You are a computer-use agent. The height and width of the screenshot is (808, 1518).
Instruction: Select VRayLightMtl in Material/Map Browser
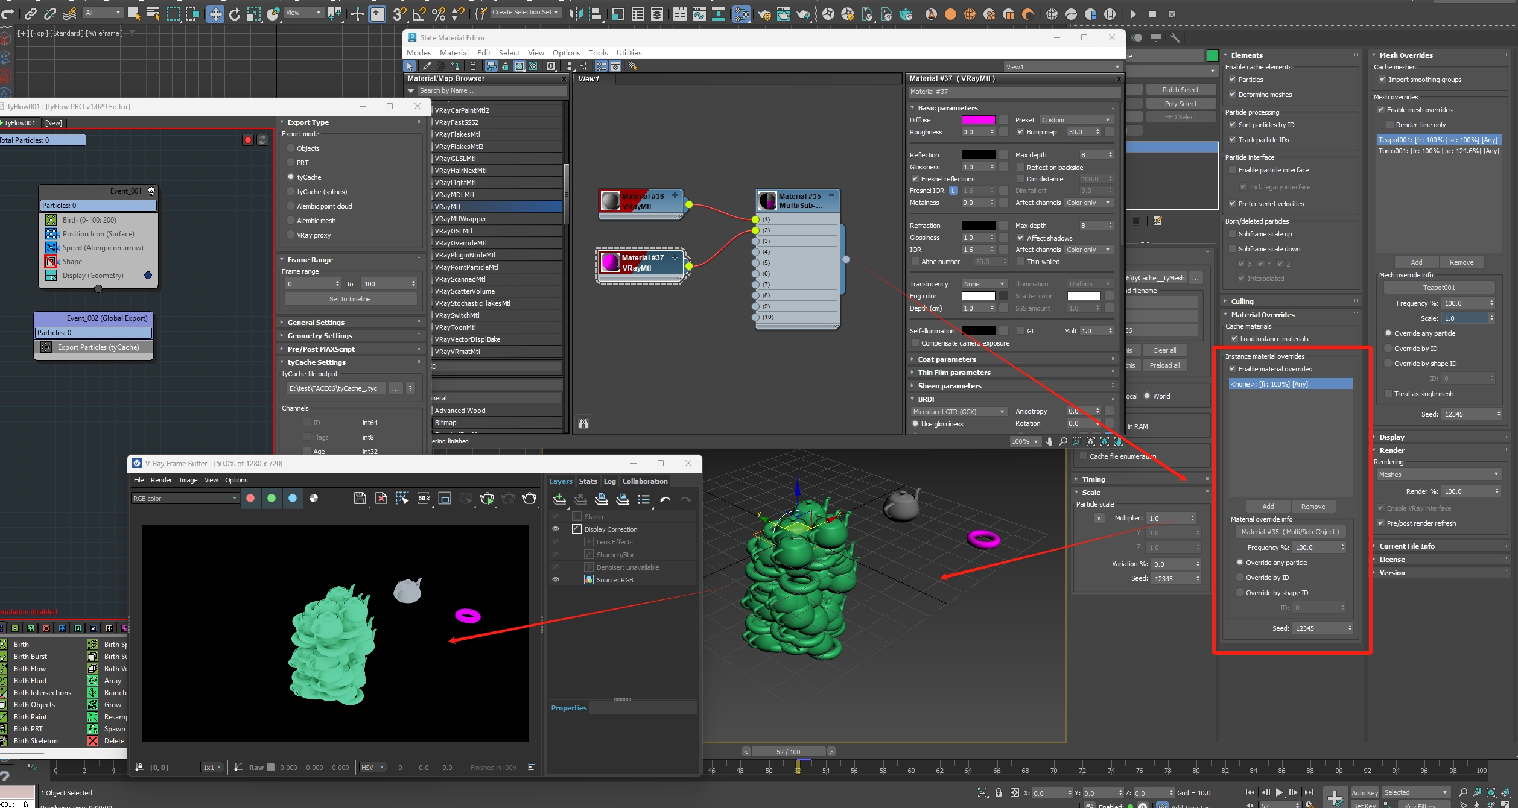tap(498, 183)
